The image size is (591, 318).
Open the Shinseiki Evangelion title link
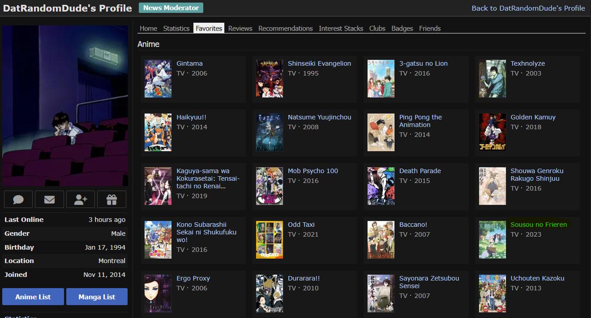pyautogui.click(x=319, y=63)
